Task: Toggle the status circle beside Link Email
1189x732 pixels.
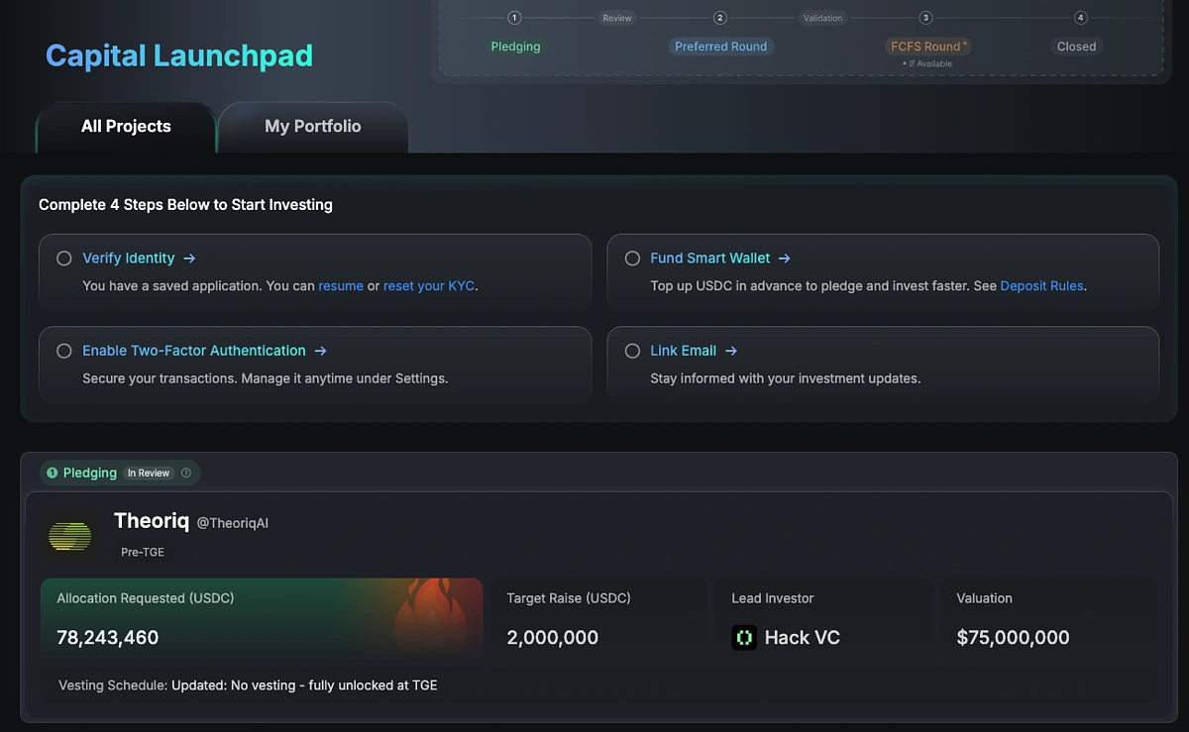Action: click(632, 350)
